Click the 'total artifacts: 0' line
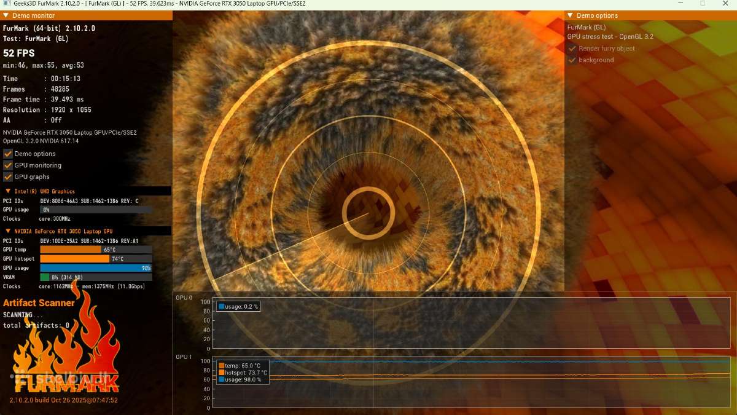 (36, 325)
